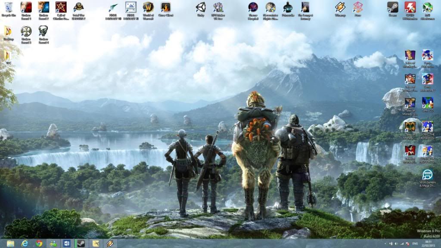Show hidden system tray icons
Image resolution: width=441 pixels, height=248 pixels.
(385, 244)
